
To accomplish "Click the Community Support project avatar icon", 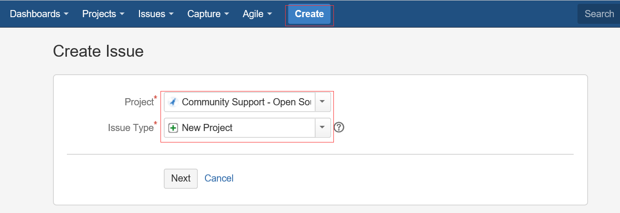I will 173,102.
